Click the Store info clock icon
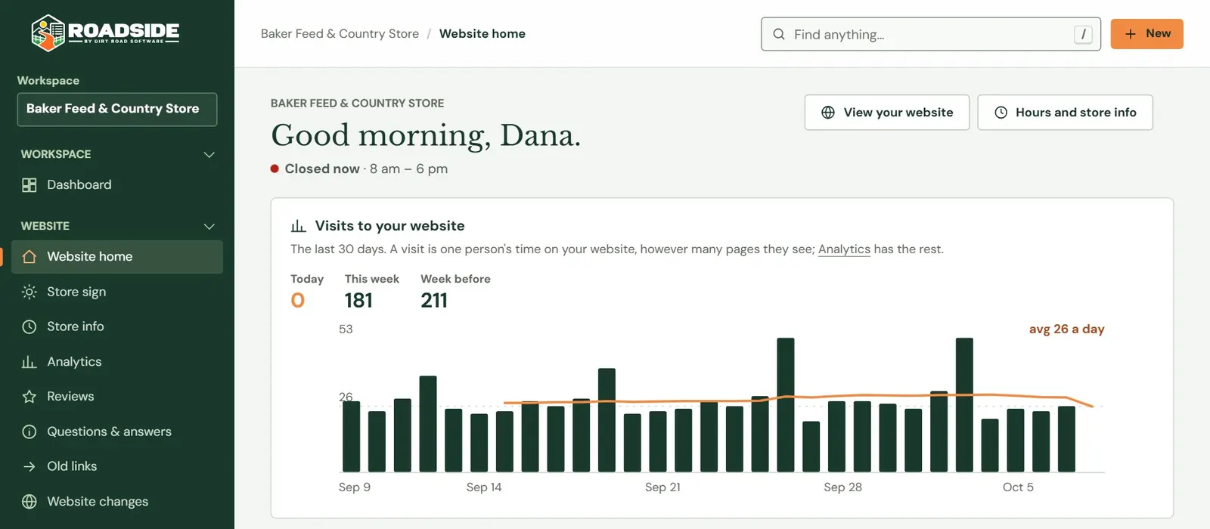1210x529 pixels. point(29,326)
